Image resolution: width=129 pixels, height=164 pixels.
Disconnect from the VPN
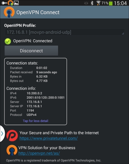[31, 51]
